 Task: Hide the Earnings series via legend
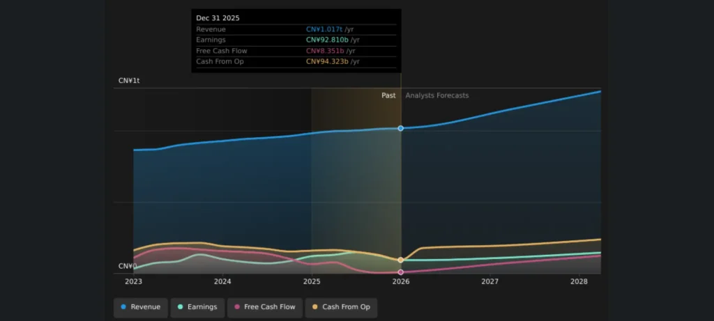197,307
